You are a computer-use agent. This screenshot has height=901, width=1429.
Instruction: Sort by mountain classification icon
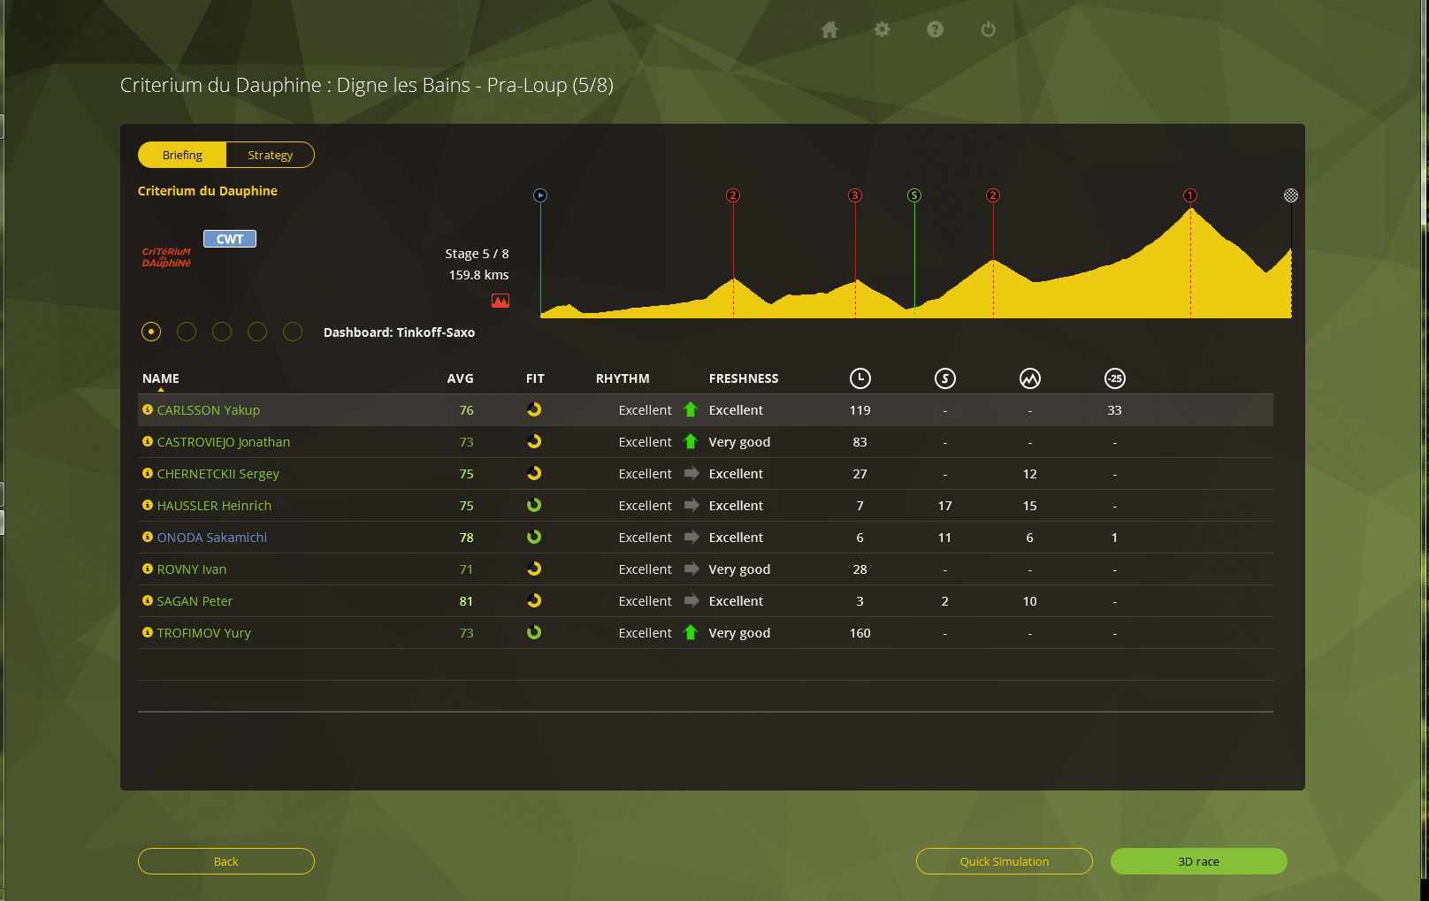[1029, 378]
